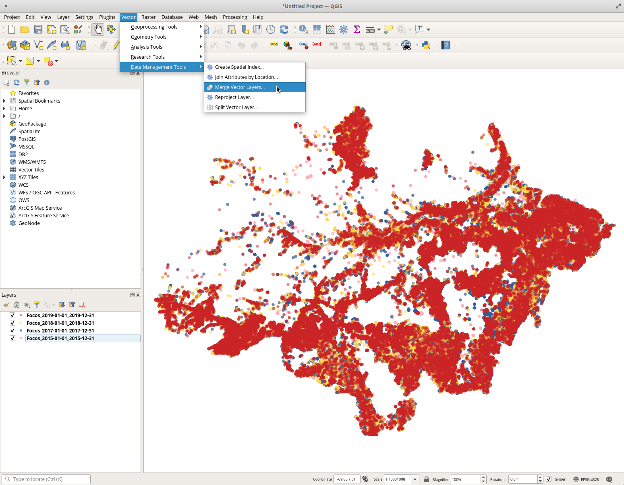Open the Field Calculator abacus icon
The image size is (624, 485).
330,29
